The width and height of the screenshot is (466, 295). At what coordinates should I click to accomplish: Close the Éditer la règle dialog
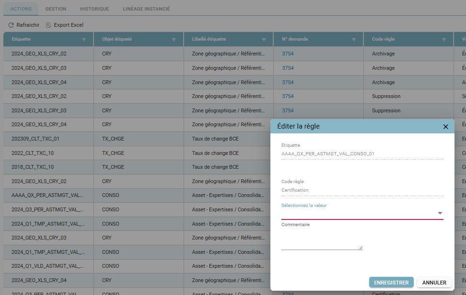click(x=445, y=127)
